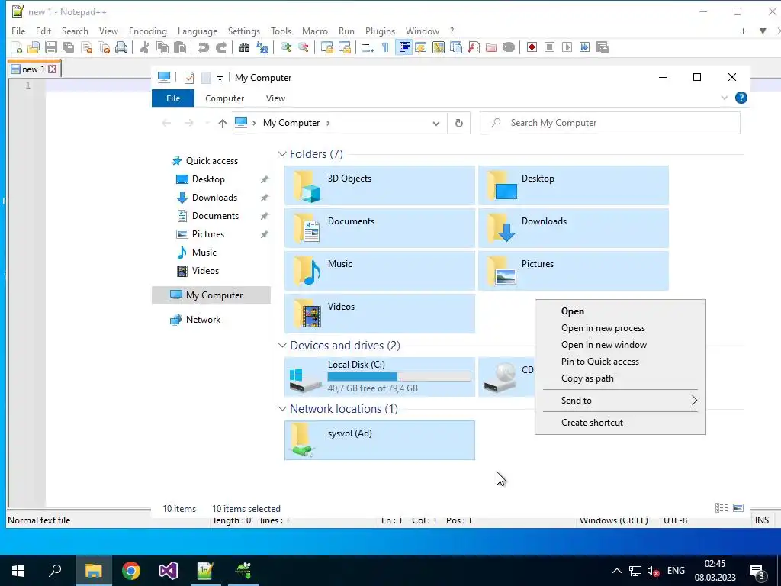Click the Undo arrow in Notepad++ toolbar
The image size is (781, 586).
pyautogui.click(x=203, y=47)
